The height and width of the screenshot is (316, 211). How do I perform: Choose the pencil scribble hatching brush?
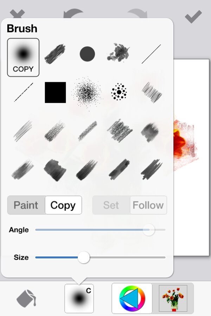click(x=152, y=92)
